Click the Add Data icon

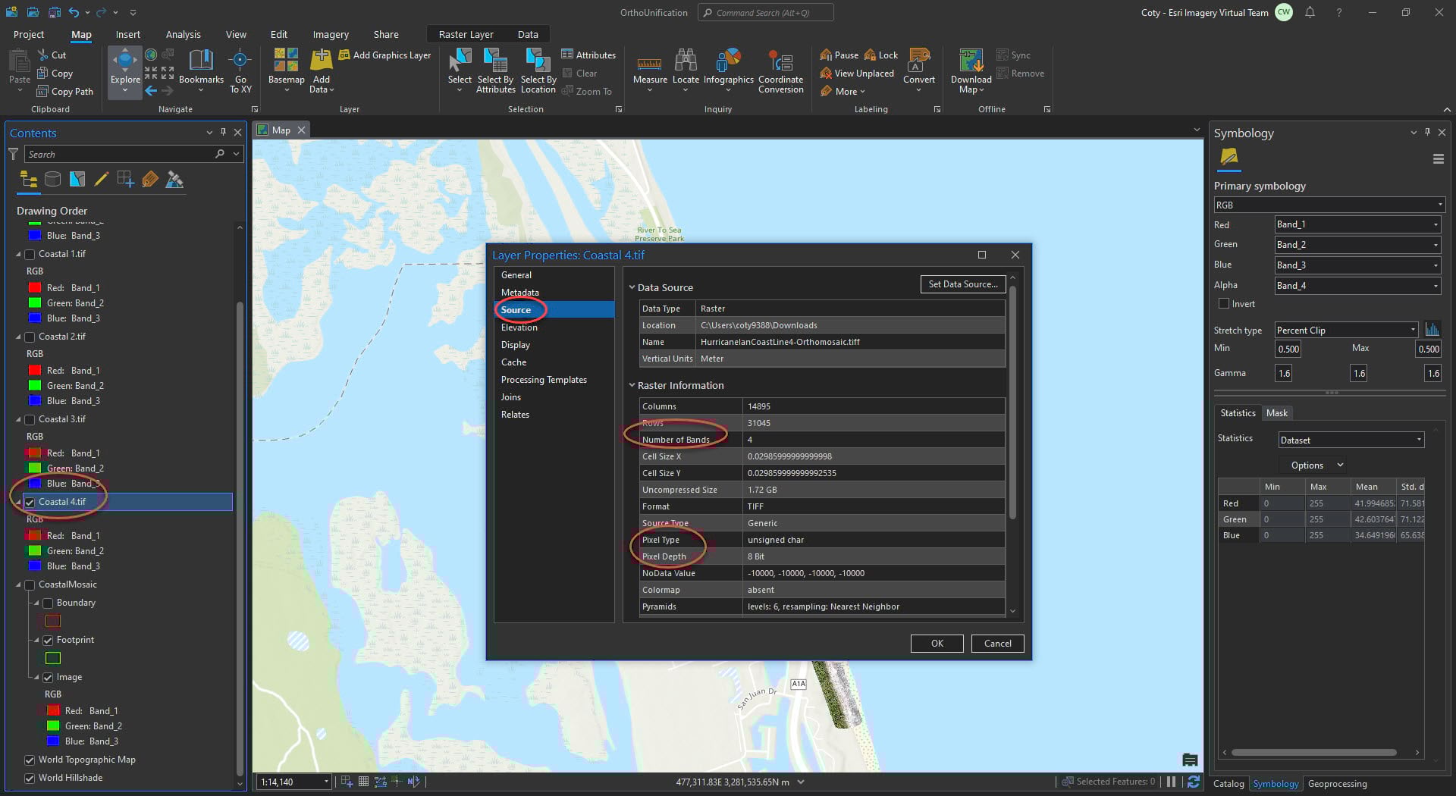pos(321,61)
